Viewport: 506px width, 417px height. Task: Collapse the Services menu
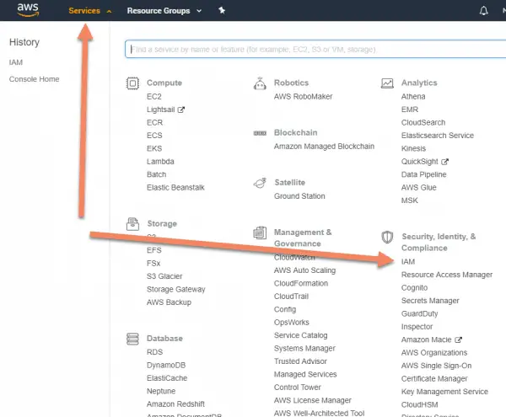click(90, 11)
